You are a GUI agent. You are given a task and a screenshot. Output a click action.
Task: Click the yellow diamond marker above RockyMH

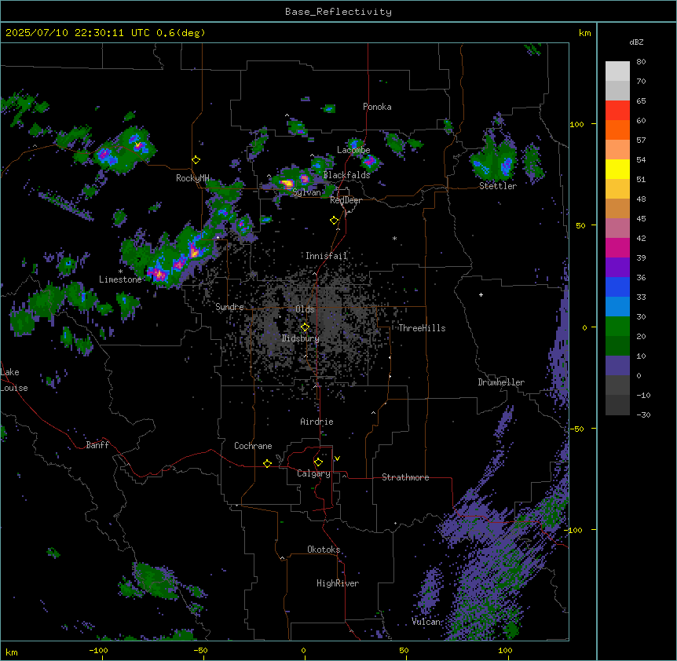[x=196, y=160]
